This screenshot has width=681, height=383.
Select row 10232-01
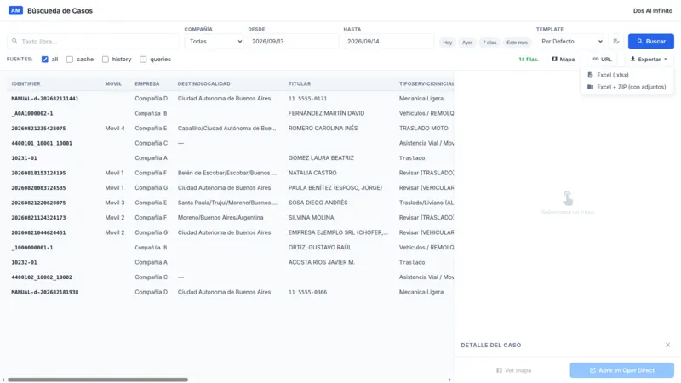pos(230,262)
